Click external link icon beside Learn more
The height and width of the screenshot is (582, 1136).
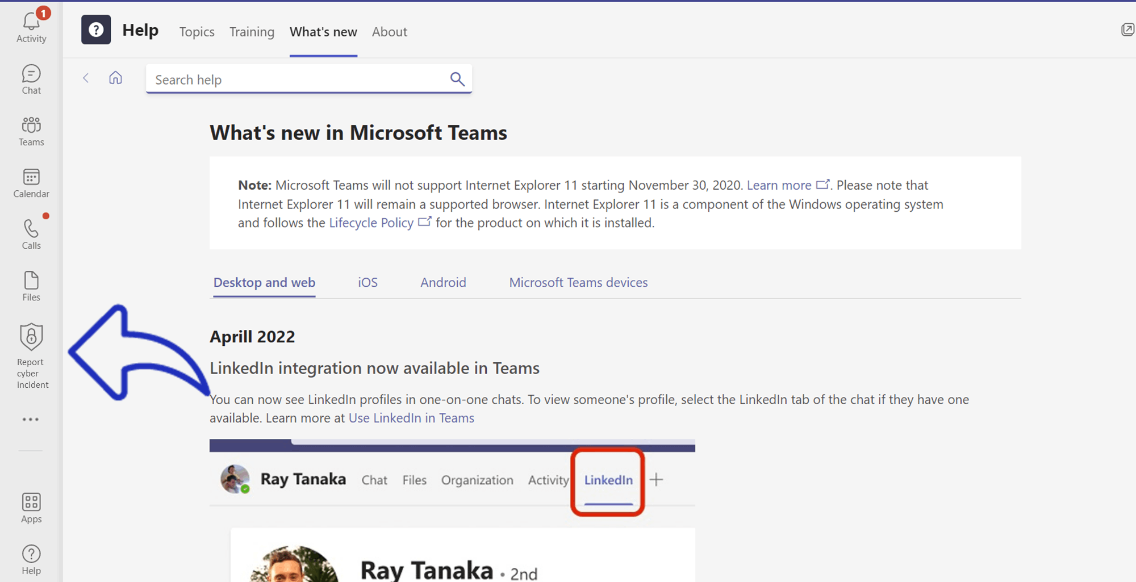[x=822, y=185]
